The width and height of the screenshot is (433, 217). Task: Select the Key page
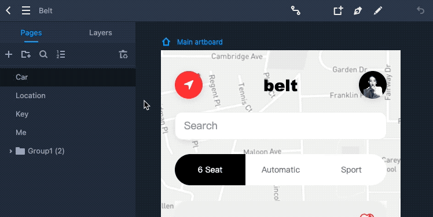coord(68,114)
